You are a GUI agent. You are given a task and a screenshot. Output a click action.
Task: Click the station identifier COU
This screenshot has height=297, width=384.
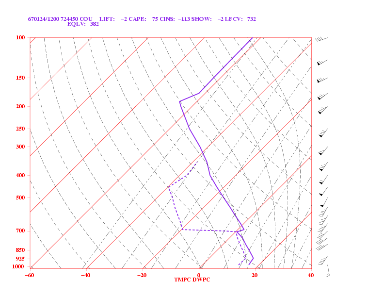(86, 19)
